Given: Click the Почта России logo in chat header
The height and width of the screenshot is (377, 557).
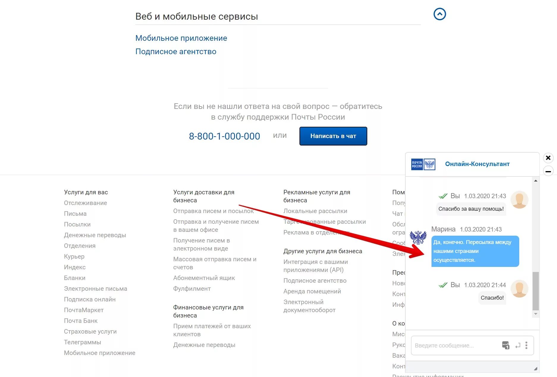Looking at the screenshot, I should [423, 164].
